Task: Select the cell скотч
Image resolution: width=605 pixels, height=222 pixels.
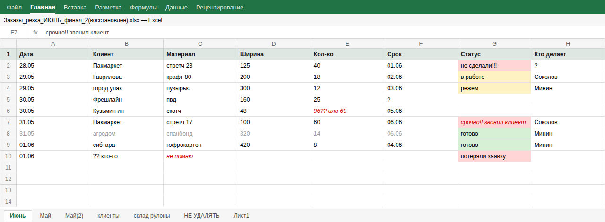Action: (200, 111)
